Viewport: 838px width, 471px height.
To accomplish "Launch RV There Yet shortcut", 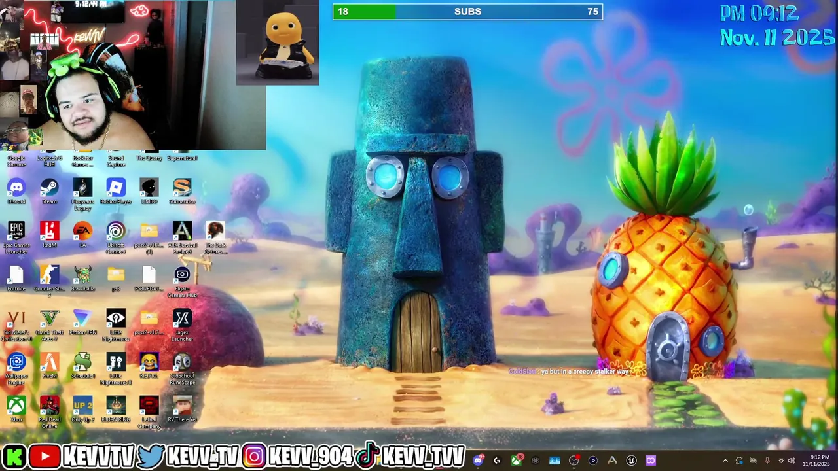I will point(182,409).
